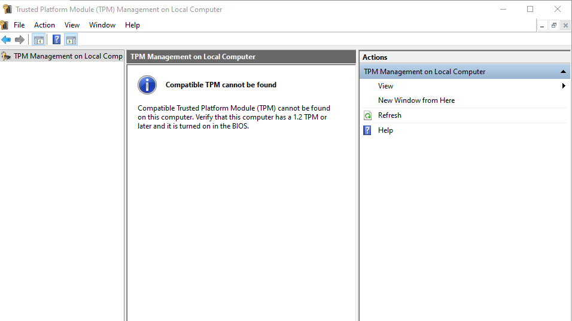
Task: Minimize the TPM Management main window
Action: pyautogui.click(x=503, y=9)
